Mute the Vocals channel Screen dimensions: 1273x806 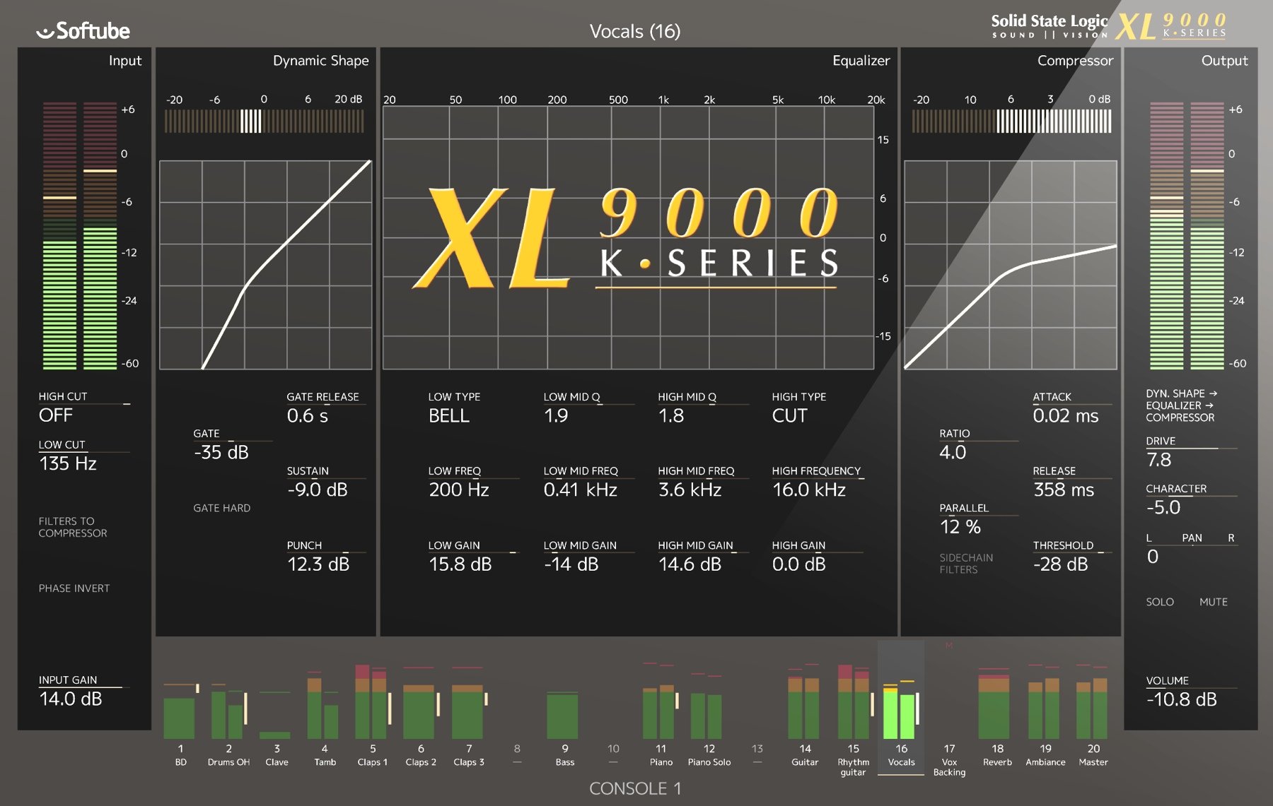1214,602
